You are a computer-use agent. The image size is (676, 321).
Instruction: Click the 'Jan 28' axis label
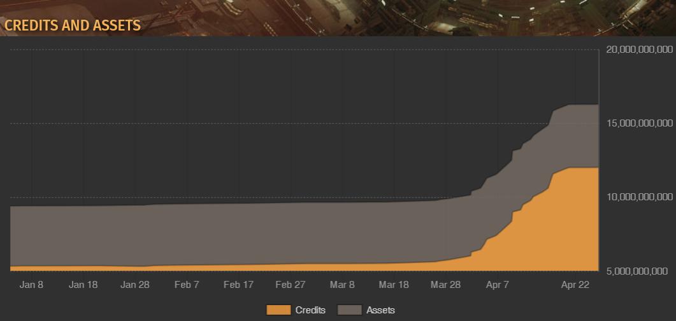135,285
